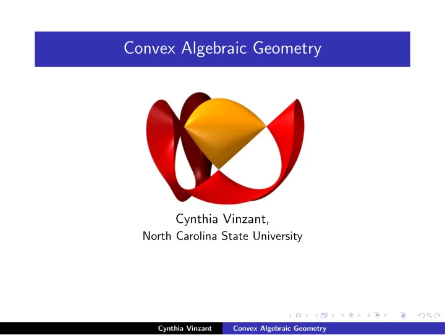Click the subsection lines navigation icon
This screenshot has height=335, width=445.
pyautogui.click(x=351, y=315)
